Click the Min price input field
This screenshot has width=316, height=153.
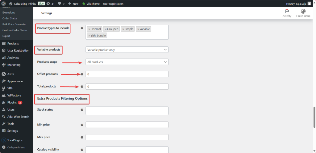(127, 125)
